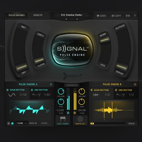Click the yellow play button in Engine B

click(92, 124)
